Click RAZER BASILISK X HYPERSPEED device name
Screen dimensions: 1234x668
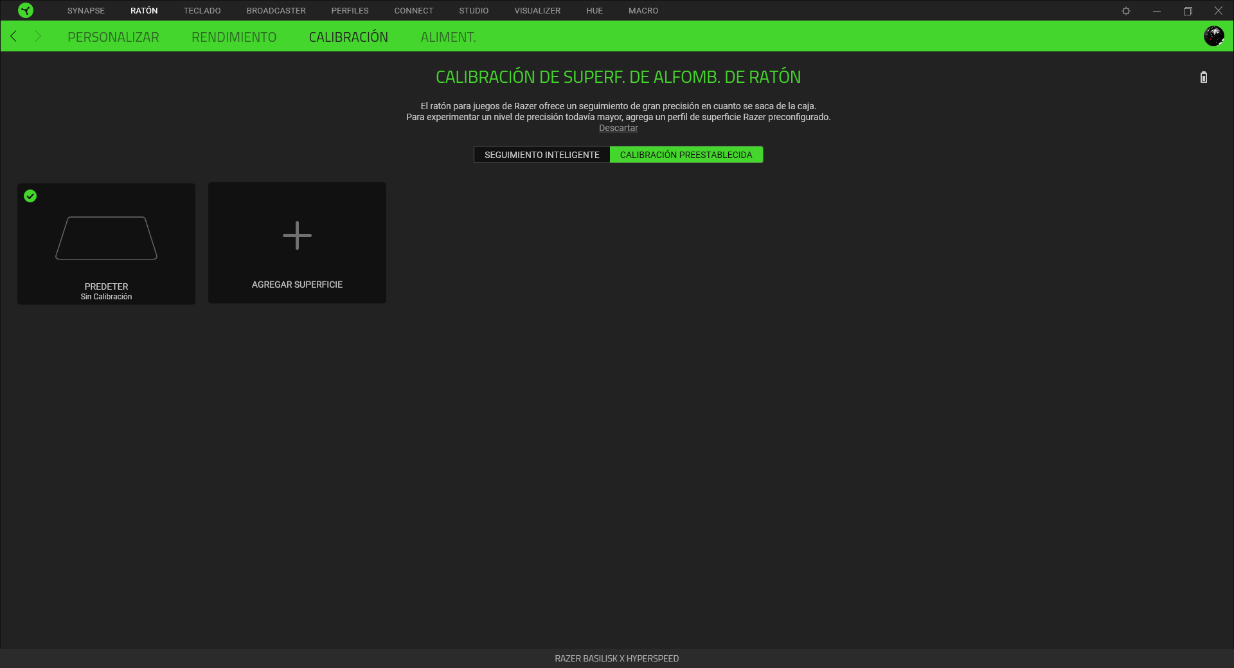[x=617, y=658]
